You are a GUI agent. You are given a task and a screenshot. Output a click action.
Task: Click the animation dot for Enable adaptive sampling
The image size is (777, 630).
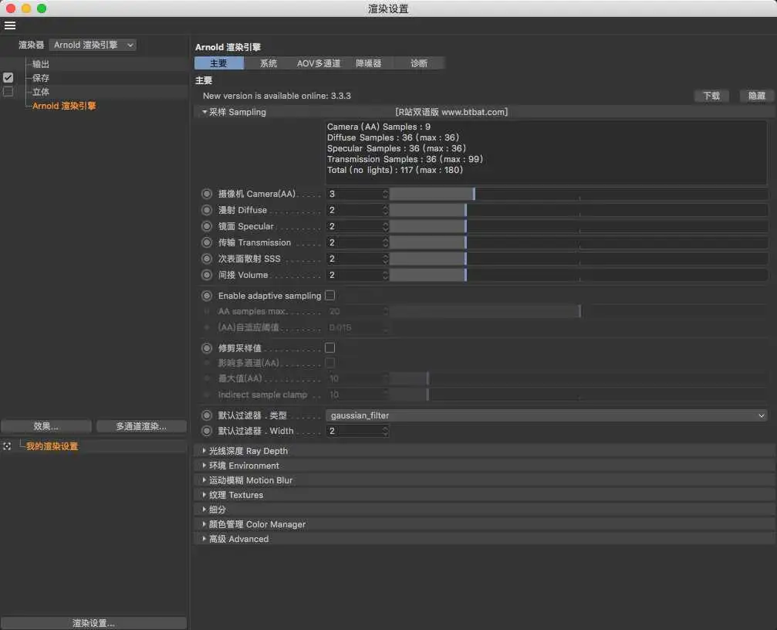tap(207, 296)
